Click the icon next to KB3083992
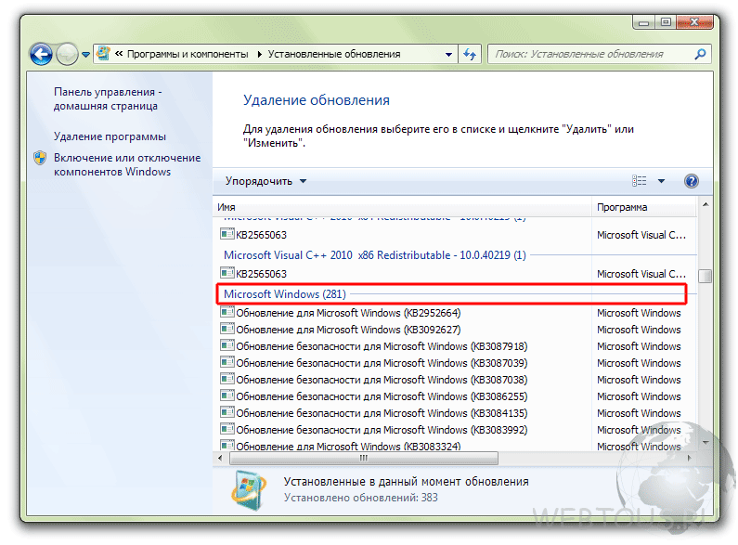The image size is (738, 545). tap(227, 429)
